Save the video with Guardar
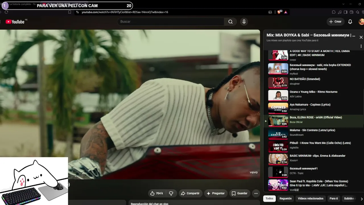364x205 pixels. click(x=239, y=193)
